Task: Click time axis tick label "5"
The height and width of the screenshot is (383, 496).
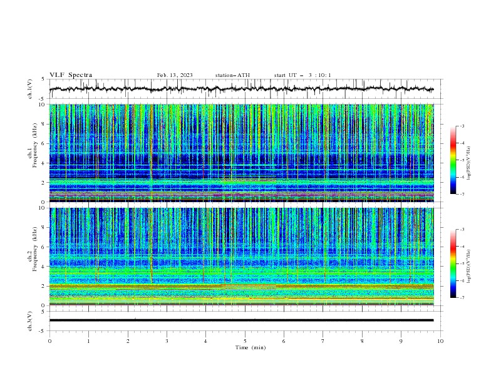Action: (x=245, y=341)
